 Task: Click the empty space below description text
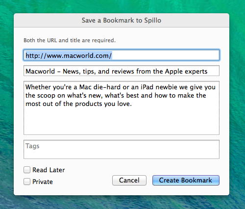pos(122,121)
